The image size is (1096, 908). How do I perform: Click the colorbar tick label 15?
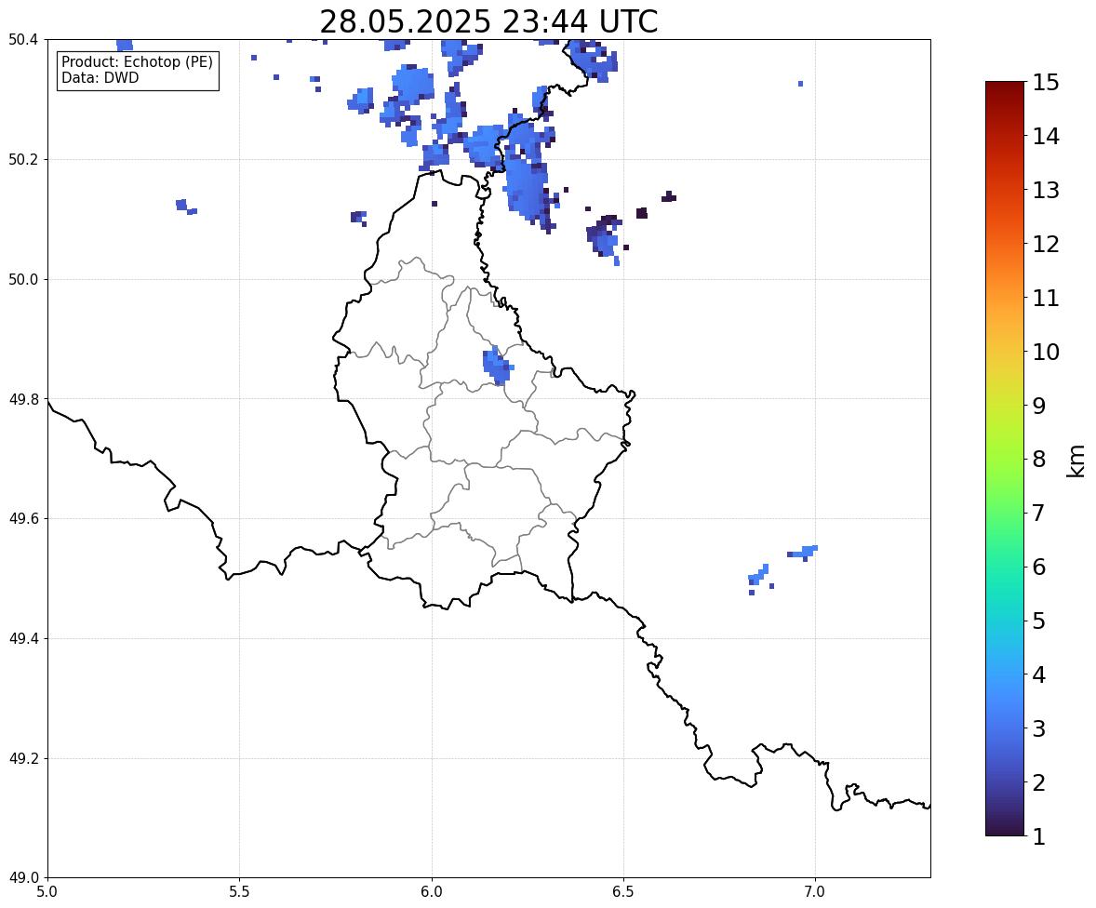(1046, 83)
